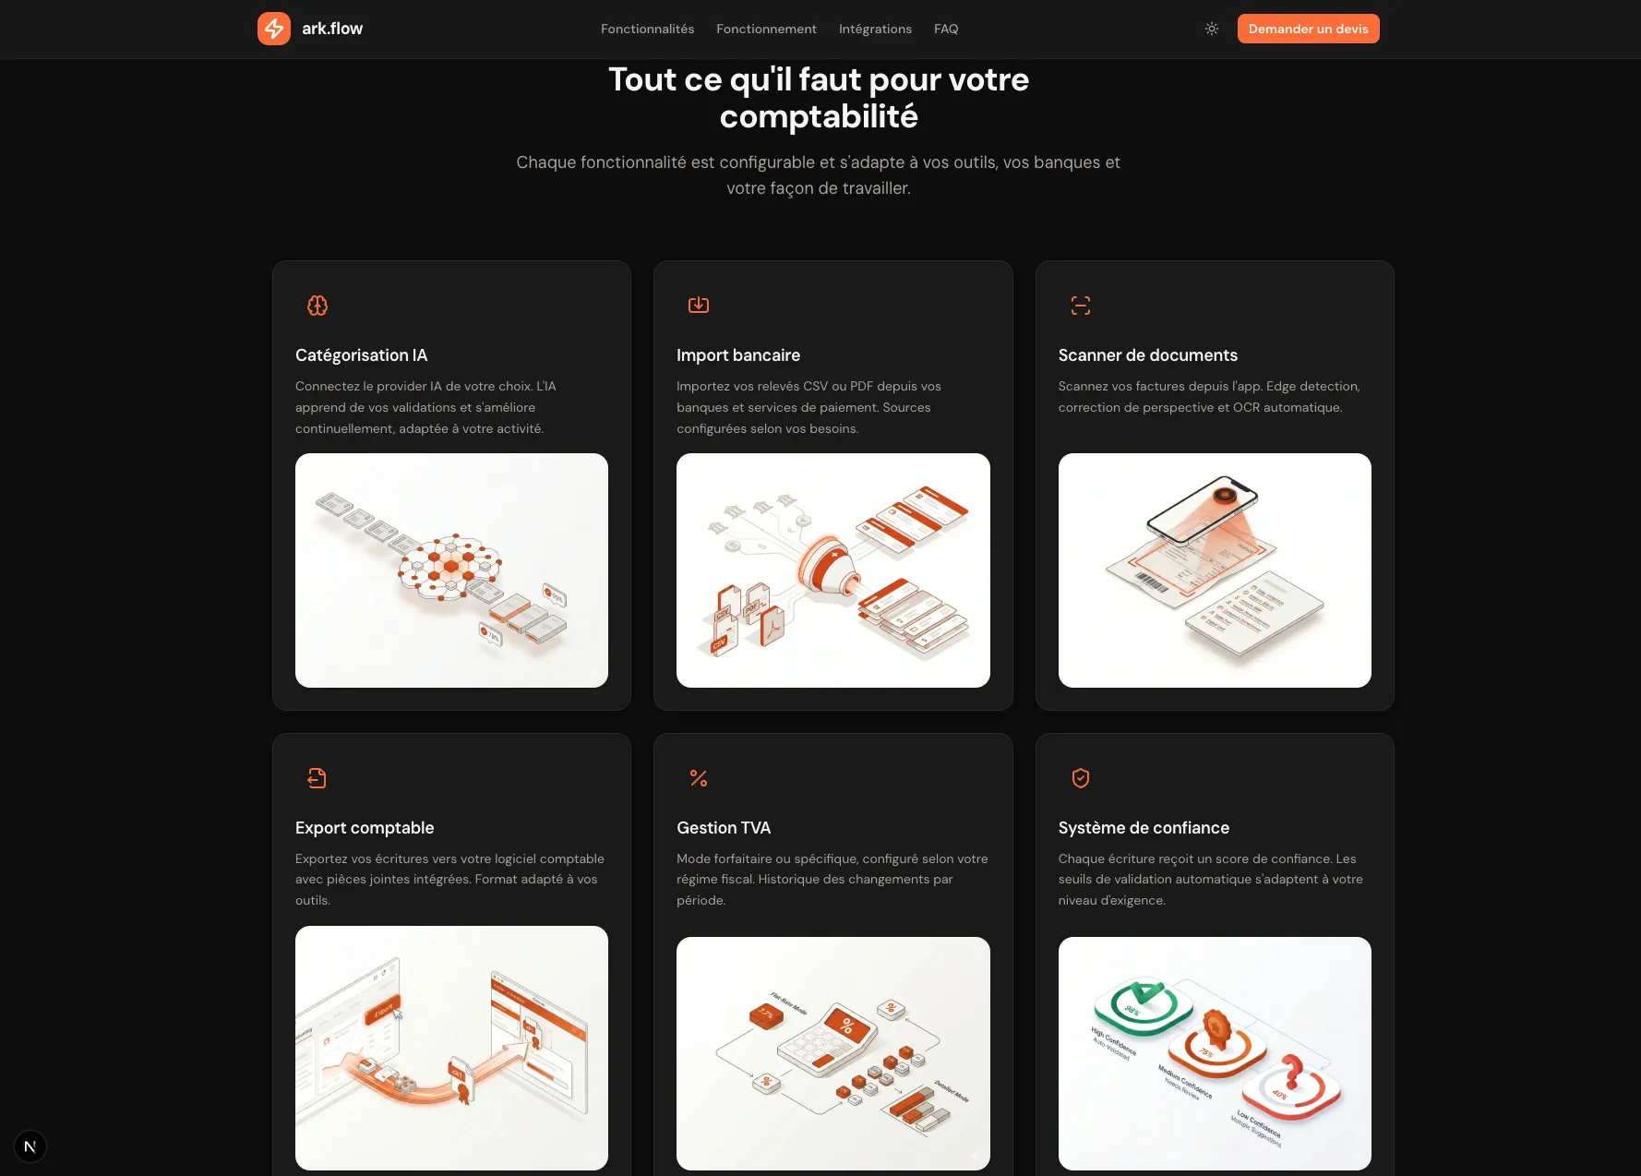Open the Next.js dev tools badge
This screenshot has width=1641, height=1176.
pyautogui.click(x=30, y=1146)
